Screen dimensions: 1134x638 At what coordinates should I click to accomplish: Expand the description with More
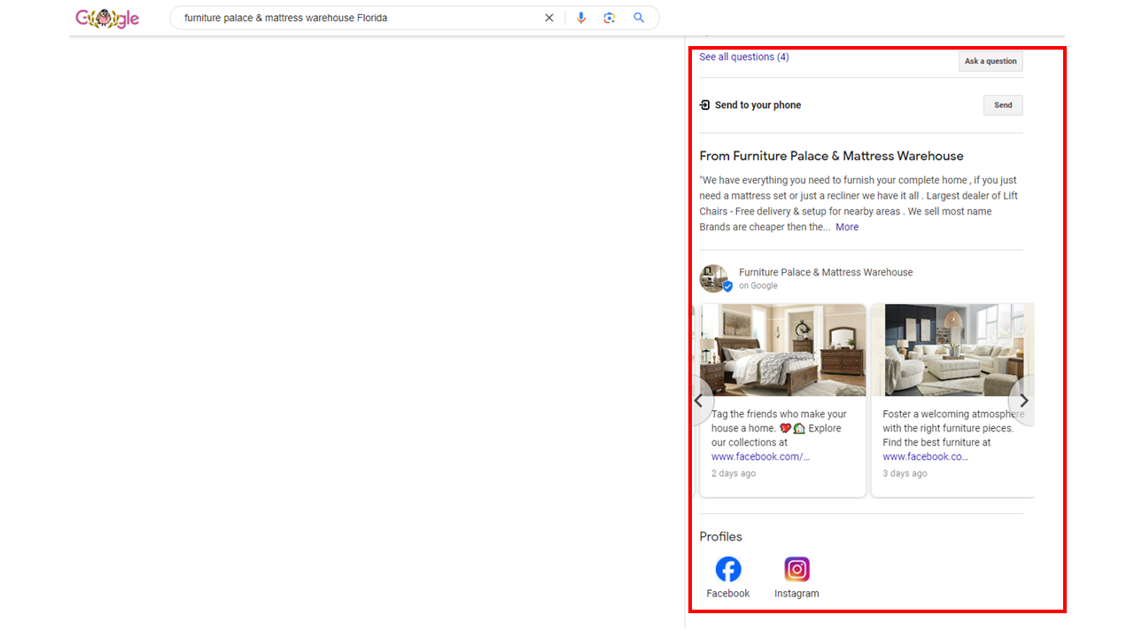(847, 227)
